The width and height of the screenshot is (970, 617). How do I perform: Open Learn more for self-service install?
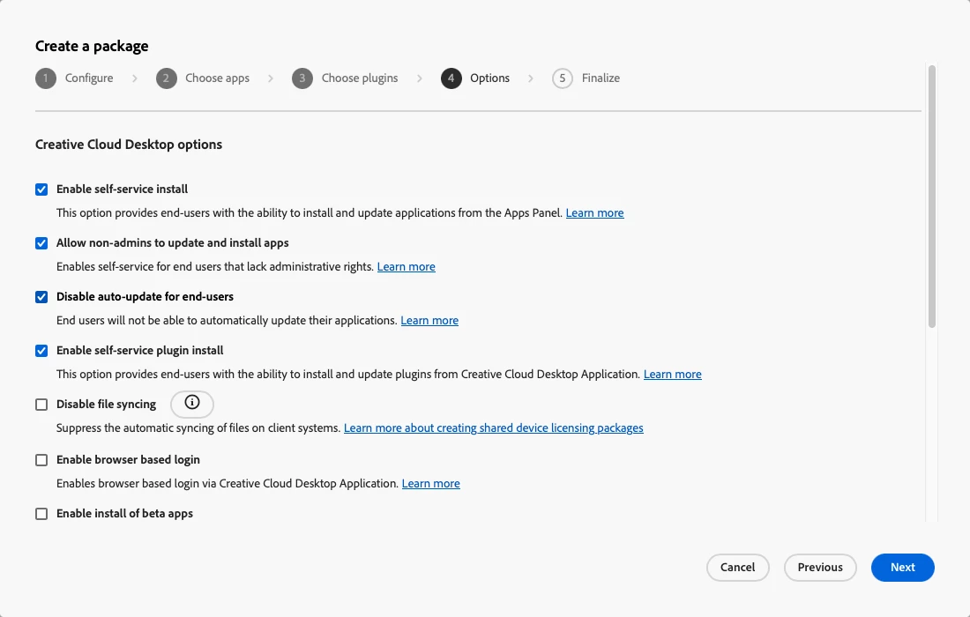594,212
